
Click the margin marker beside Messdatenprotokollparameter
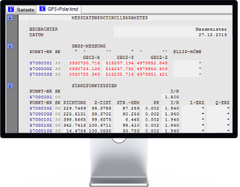(x=10, y=18)
